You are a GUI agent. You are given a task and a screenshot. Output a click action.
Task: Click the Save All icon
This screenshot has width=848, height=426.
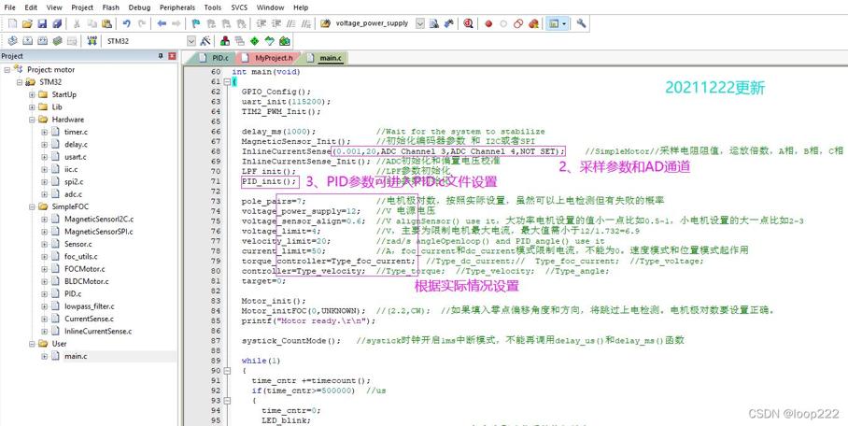click(57, 23)
